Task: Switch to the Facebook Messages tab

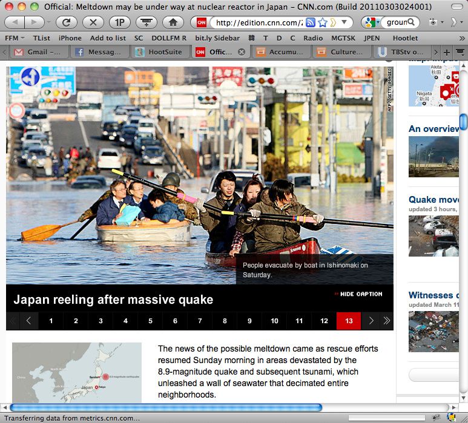Action: click(x=99, y=52)
